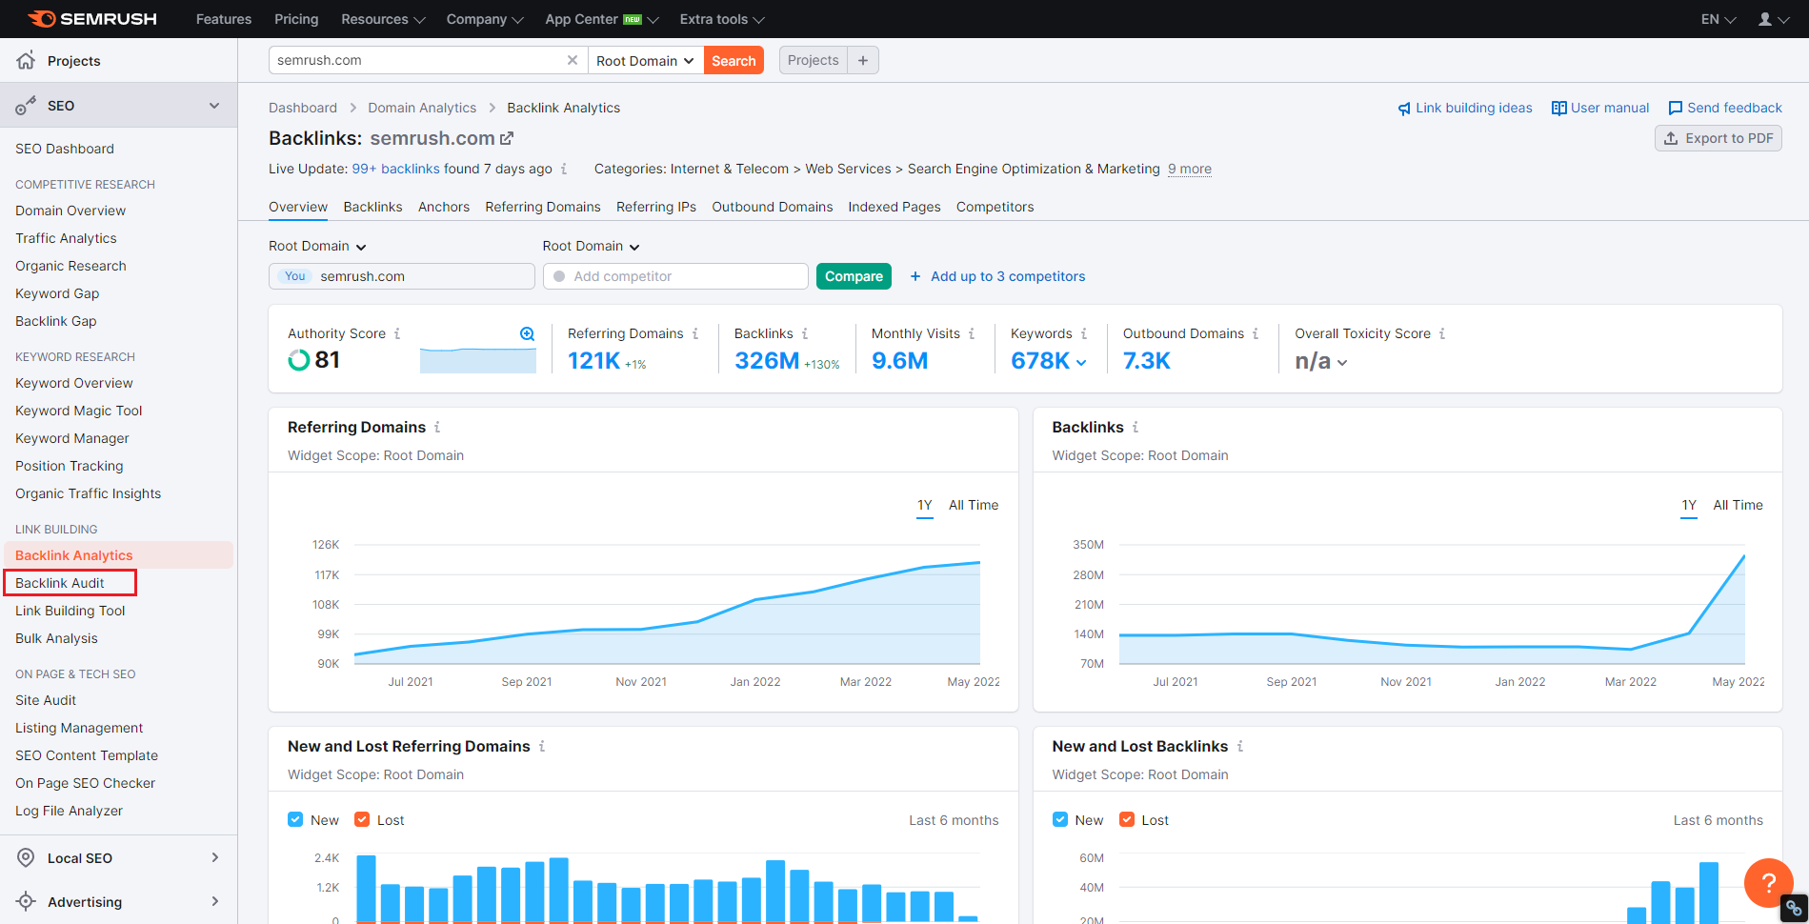Click info icon beside Outbound Domains
Image resolution: width=1809 pixels, height=924 pixels.
1256,333
